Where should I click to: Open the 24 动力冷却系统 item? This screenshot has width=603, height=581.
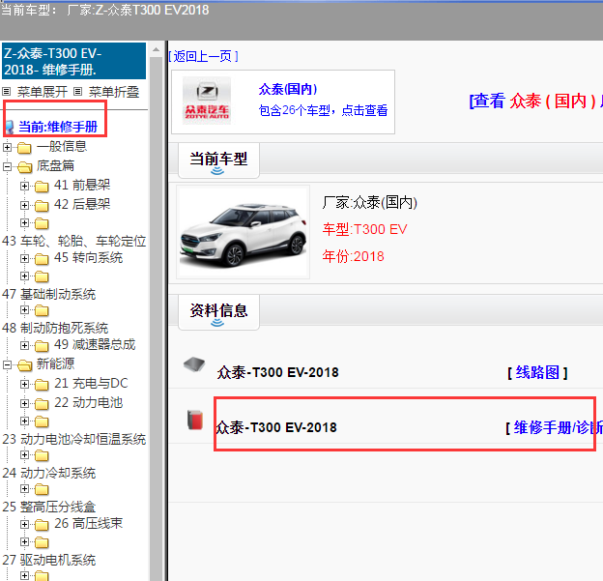[x=49, y=473]
